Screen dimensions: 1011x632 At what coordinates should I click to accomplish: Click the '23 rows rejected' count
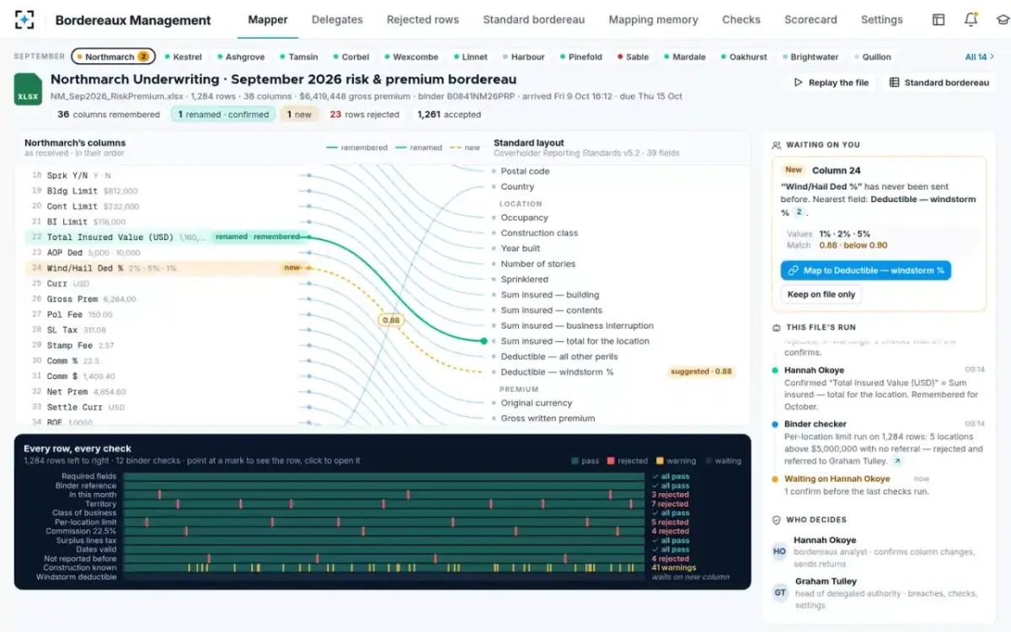click(364, 115)
